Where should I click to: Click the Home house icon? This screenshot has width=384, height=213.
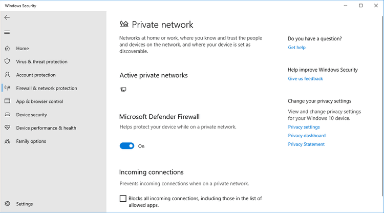[x=7, y=49]
